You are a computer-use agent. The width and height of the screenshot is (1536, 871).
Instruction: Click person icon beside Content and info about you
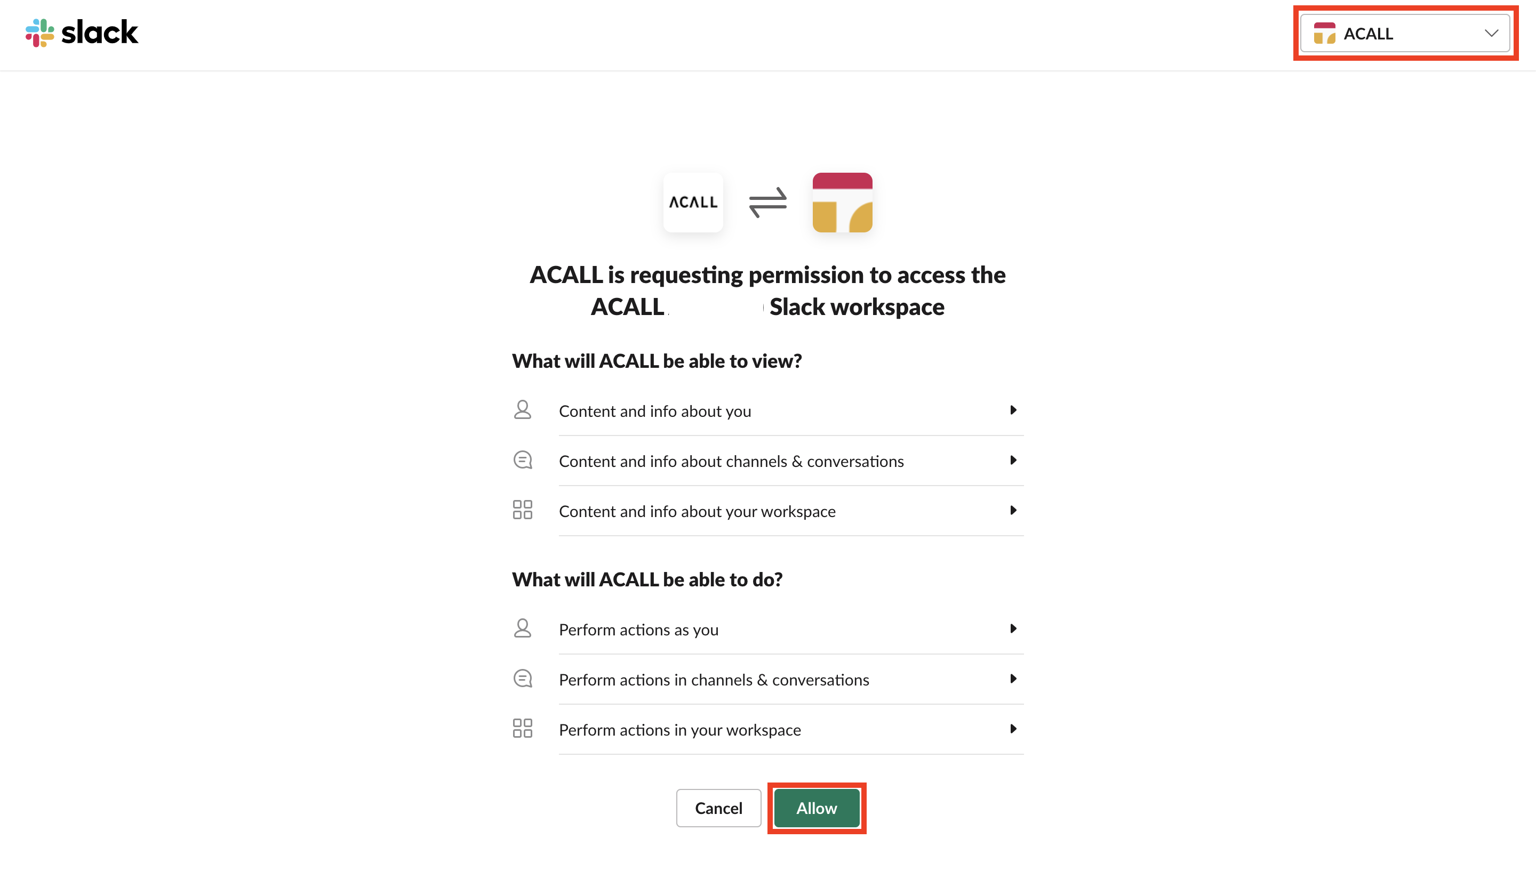coord(522,410)
